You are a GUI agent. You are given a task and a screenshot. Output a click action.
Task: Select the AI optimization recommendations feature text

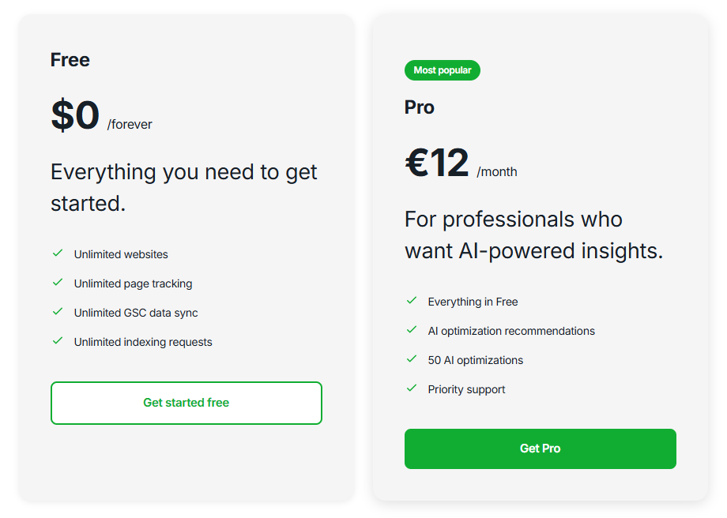pyautogui.click(x=512, y=331)
